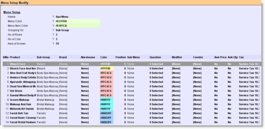Select the Facial Anti Tan product

19,113
